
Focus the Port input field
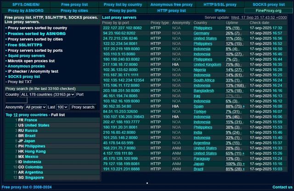click(17, 100)
